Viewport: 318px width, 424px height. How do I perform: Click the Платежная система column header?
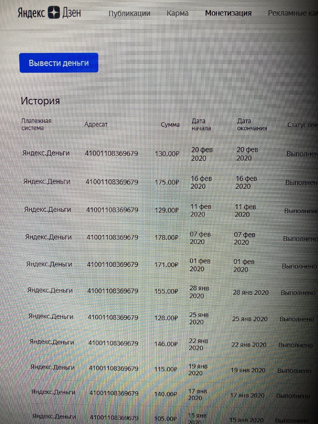pyautogui.click(x=36, y=124)
